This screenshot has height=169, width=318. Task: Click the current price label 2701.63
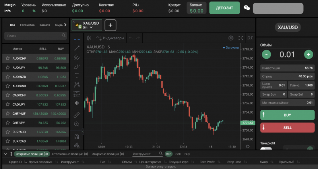248,123
